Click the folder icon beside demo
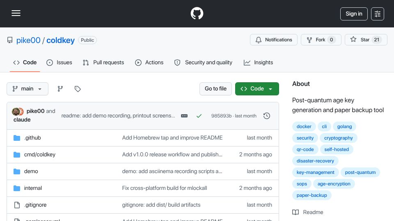 (x=17, y=171)
